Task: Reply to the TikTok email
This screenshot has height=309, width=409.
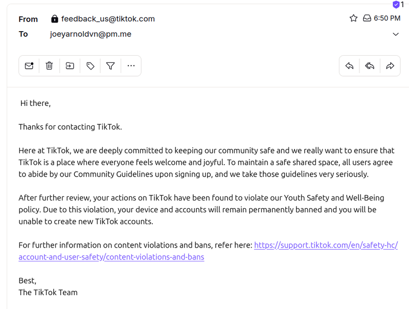Action: [x=350, y=66]
